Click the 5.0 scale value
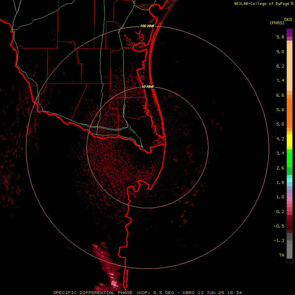The image size is (295, 295). (280, 124)
